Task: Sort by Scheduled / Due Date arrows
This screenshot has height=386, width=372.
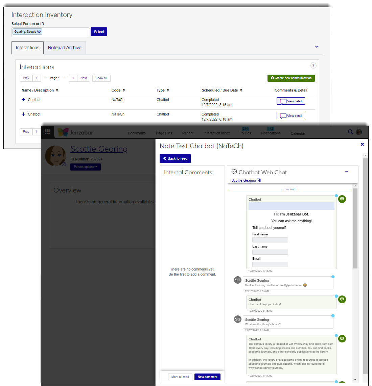Action: click(x=241, y=91)
